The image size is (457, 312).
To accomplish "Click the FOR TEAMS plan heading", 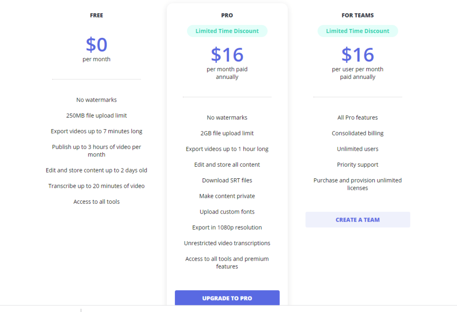I will click(357, 16).
